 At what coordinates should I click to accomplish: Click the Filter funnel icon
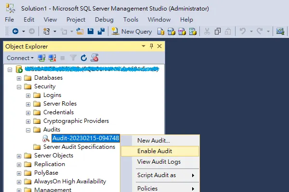[73, 58]
